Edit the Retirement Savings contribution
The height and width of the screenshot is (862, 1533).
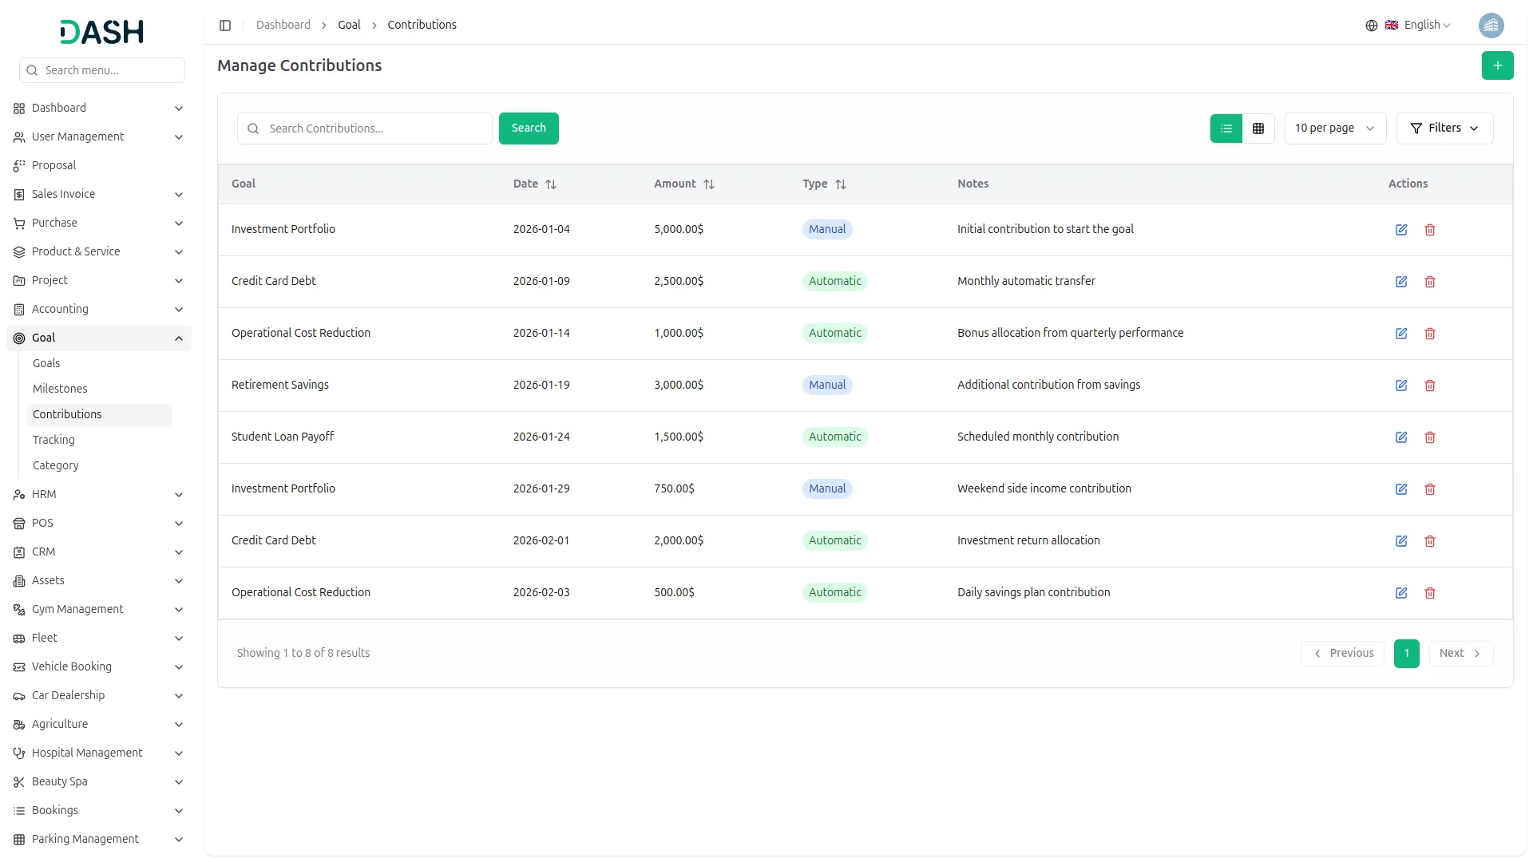coord(1400,386)
